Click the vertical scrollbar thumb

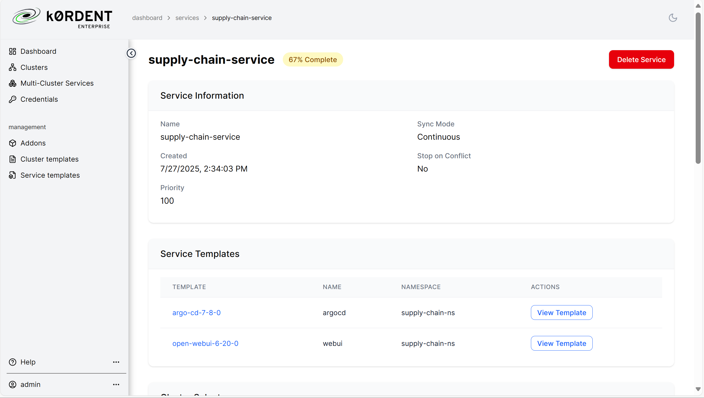698,88
